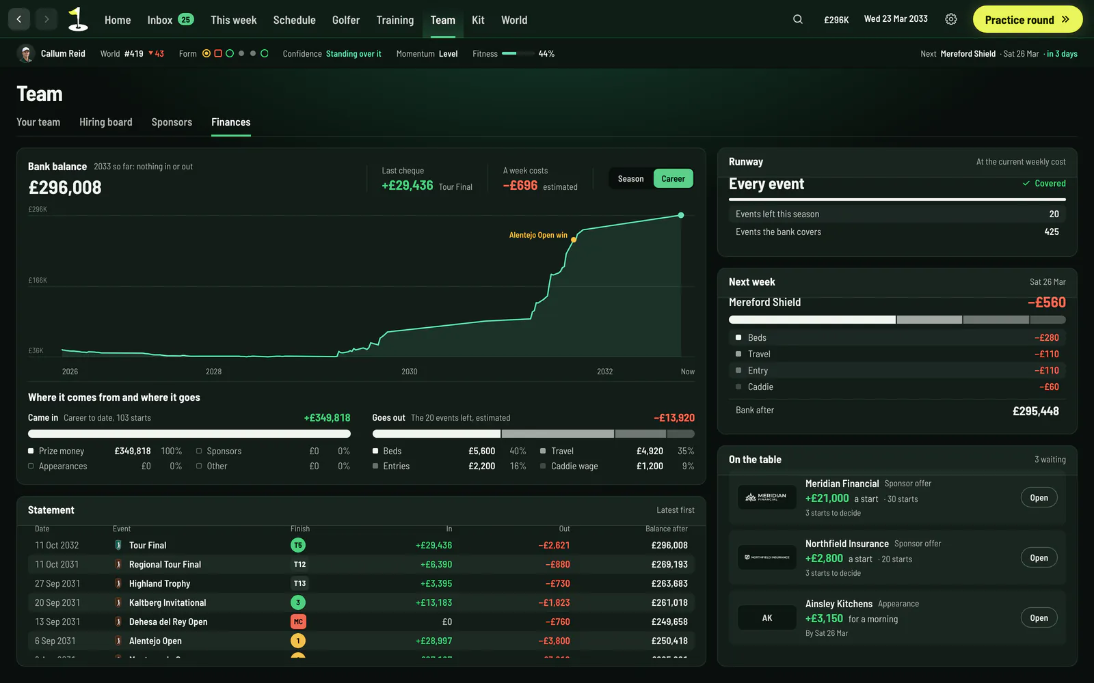Open the Ainsley Kitchens appearance offer
Image resolution: width=1094 pixels, height=683 pixels.
[1039, 617]
